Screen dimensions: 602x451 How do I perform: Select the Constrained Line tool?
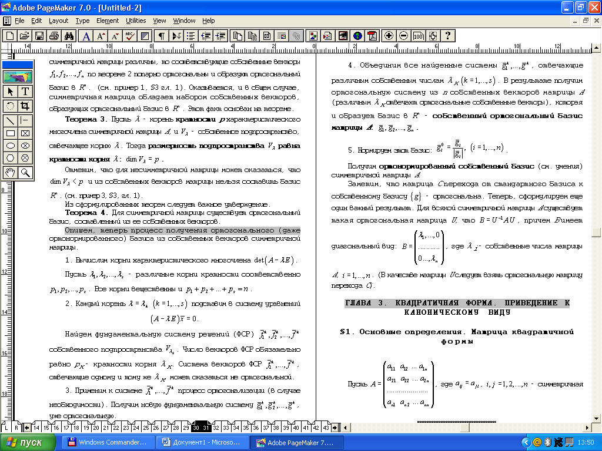click(25, 120)
